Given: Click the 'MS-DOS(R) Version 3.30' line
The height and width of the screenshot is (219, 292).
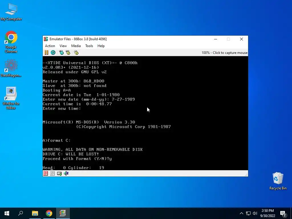Looking at the screenshot, I should [89, 122].
